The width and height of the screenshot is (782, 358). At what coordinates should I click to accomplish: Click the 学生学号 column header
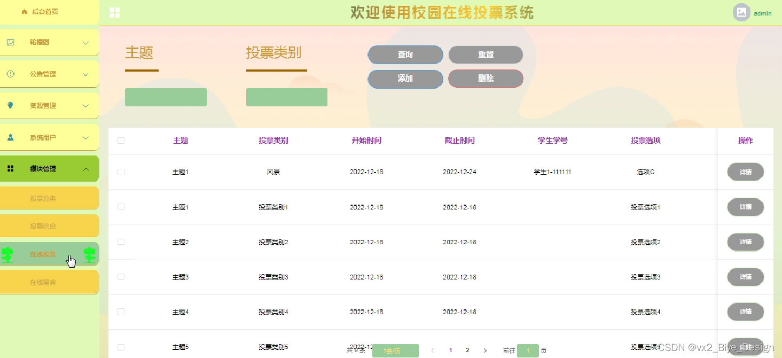tap(552, 141)
